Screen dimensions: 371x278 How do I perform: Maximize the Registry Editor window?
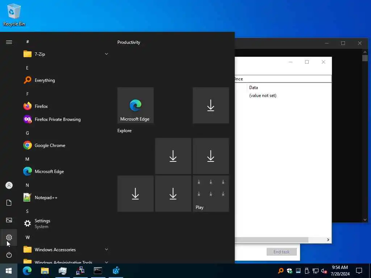(307, 62)
